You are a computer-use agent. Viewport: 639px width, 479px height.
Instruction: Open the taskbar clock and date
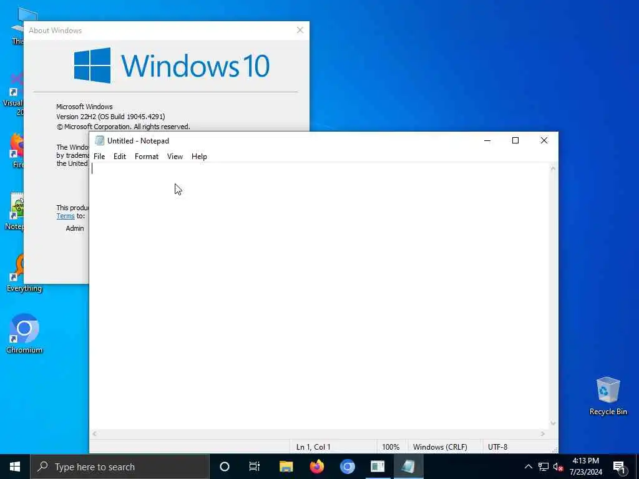pos(585,467)
